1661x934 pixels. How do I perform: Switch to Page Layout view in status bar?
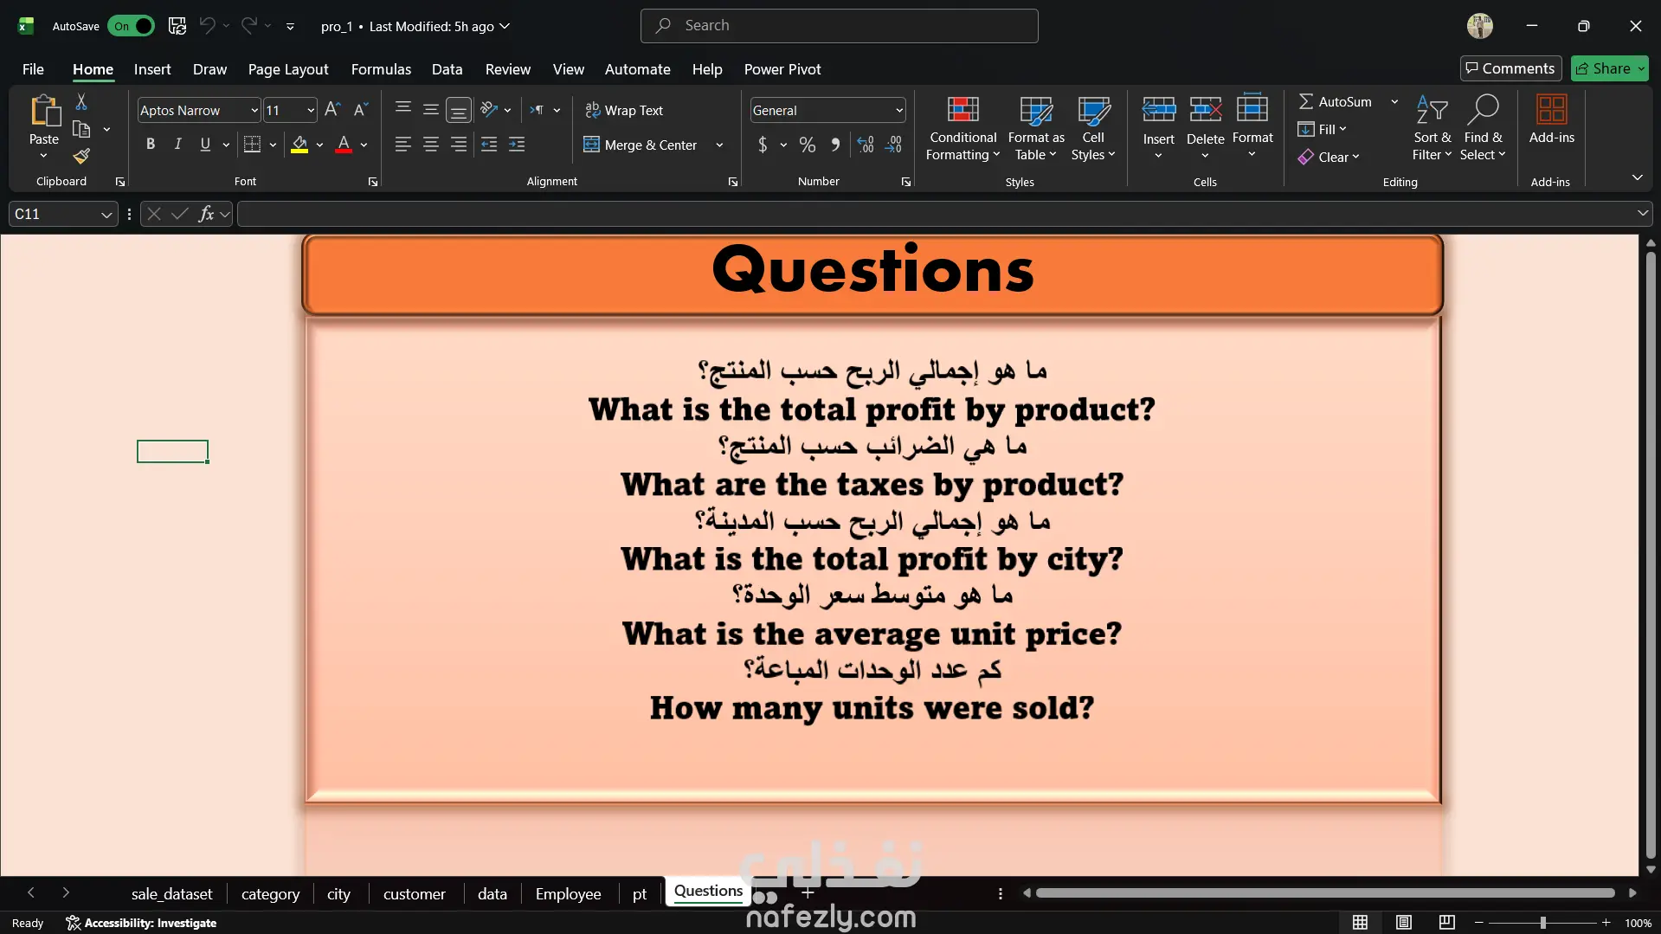1404,923
